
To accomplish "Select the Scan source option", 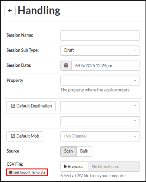I will pyautogui.click(x=68, y=152).
